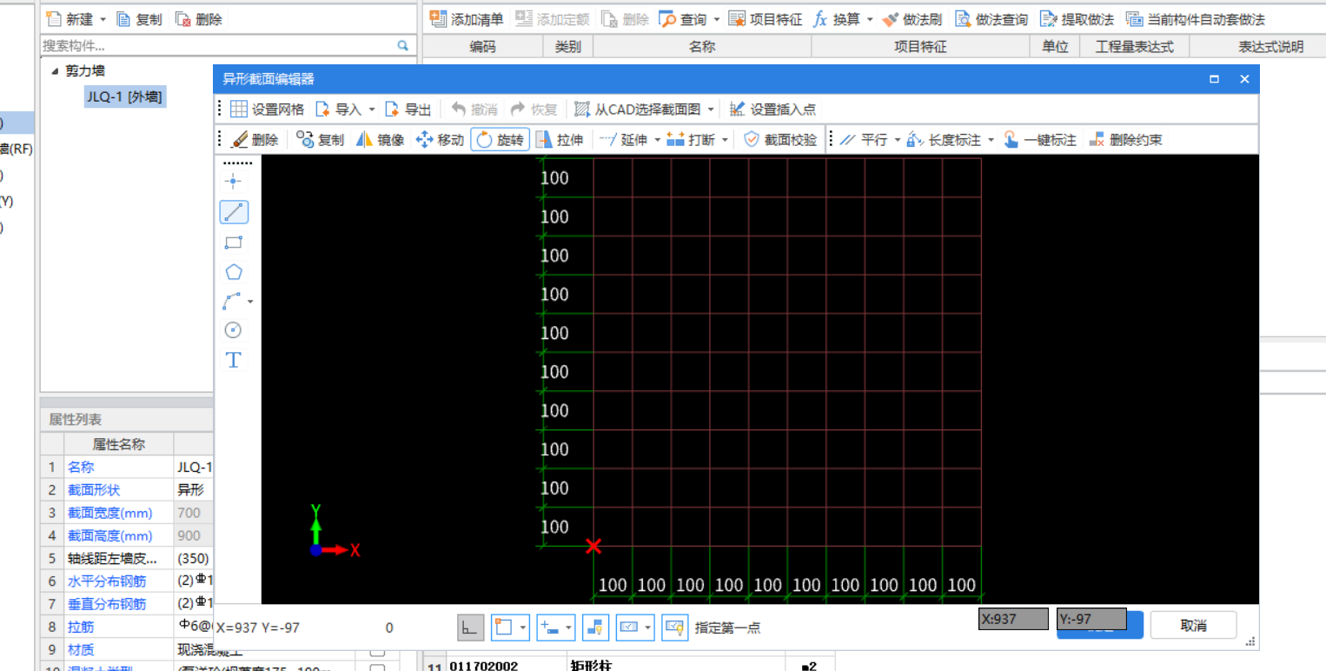Focus the 搜索构件 search field
Viewport: 1326px width, 671px height.
pos(217,45)
